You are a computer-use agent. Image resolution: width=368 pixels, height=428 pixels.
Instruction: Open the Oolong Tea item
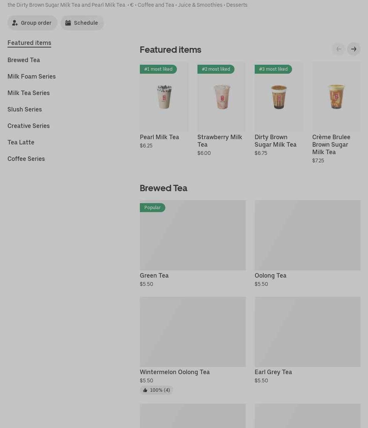pyautogui.click(x=307, y=235)
